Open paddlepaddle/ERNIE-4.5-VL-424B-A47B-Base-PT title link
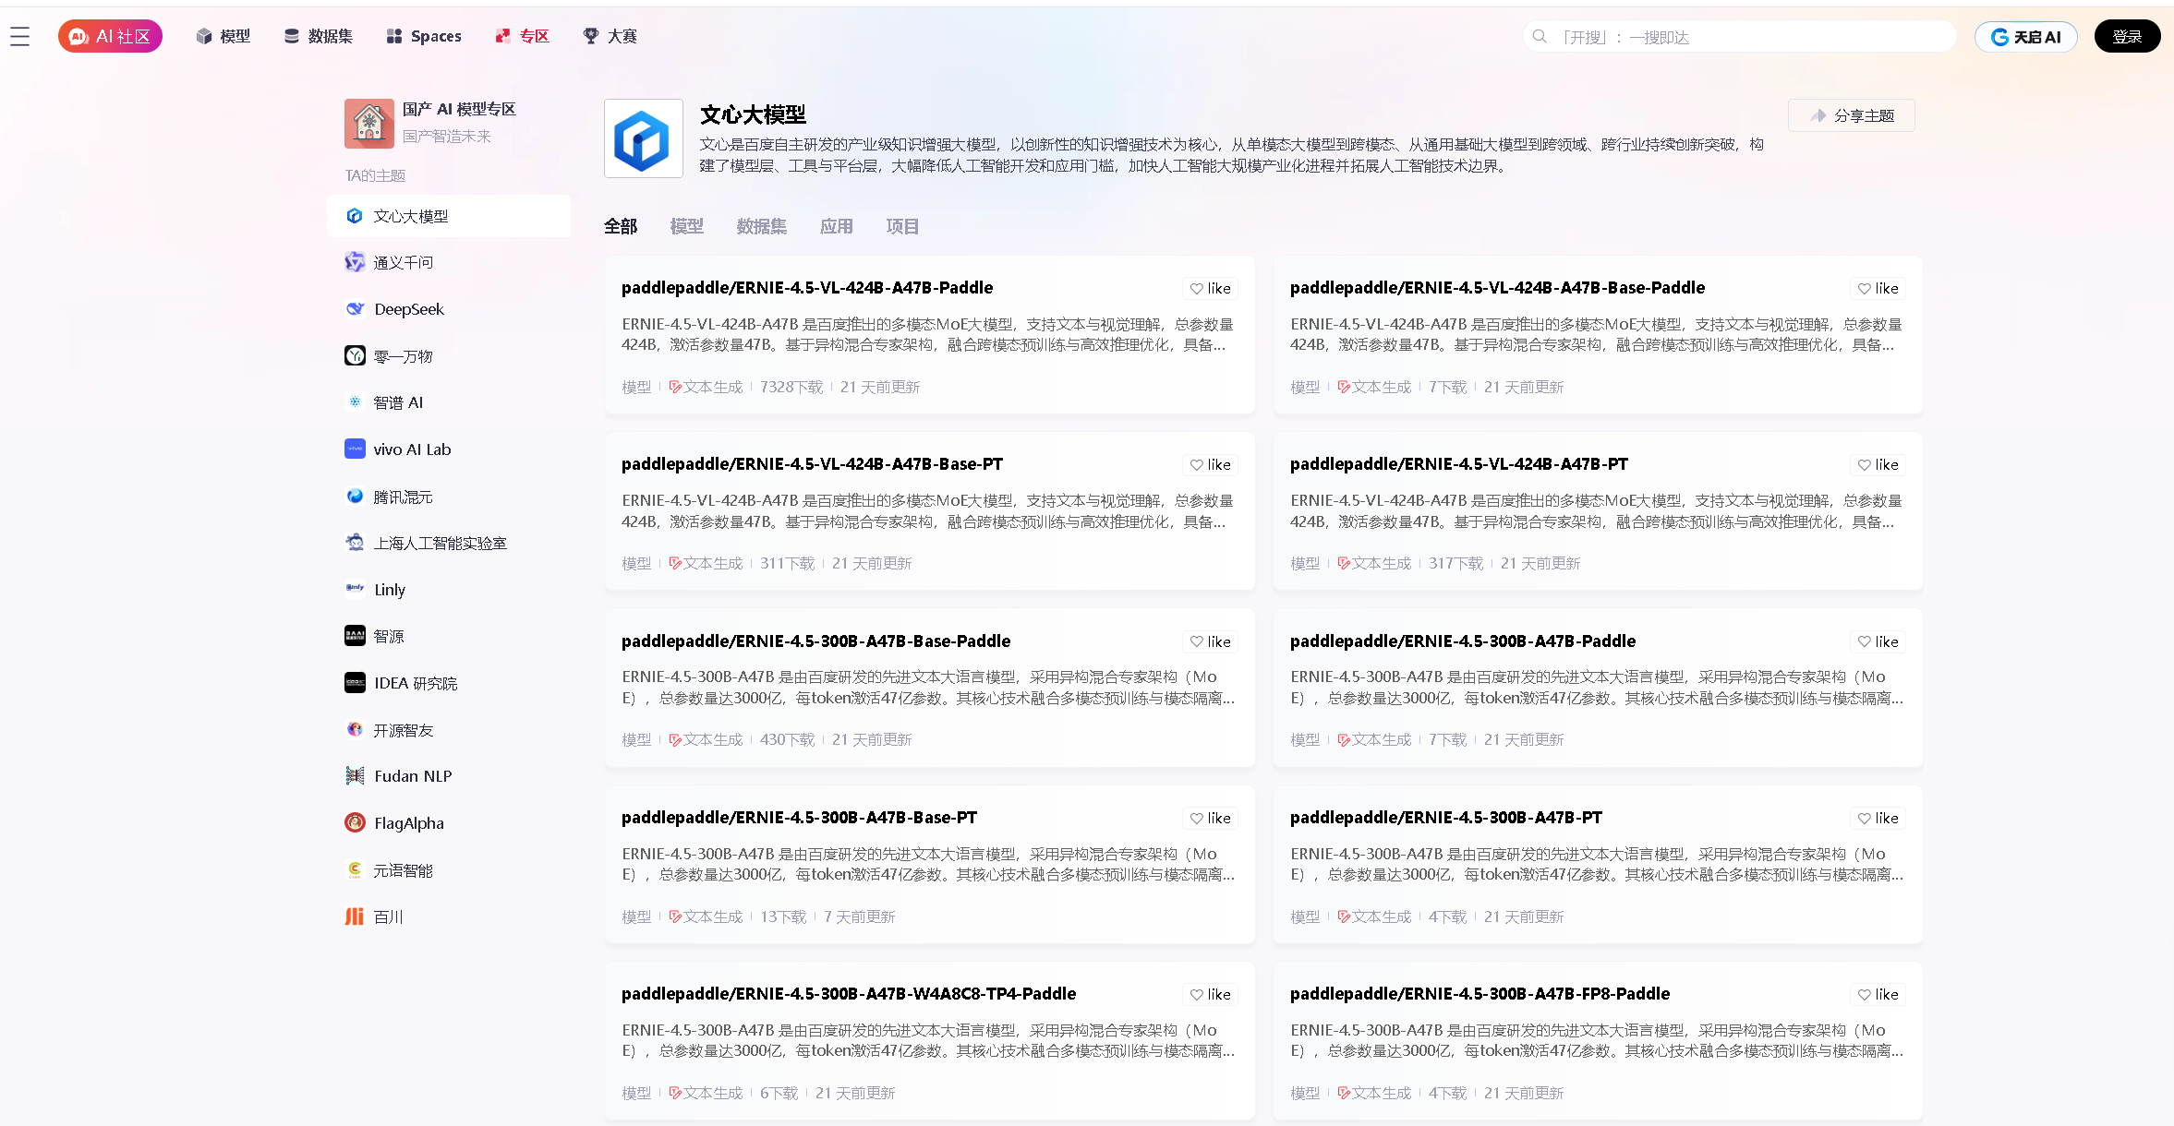The image size is (2174, 1126). point(812,464)
